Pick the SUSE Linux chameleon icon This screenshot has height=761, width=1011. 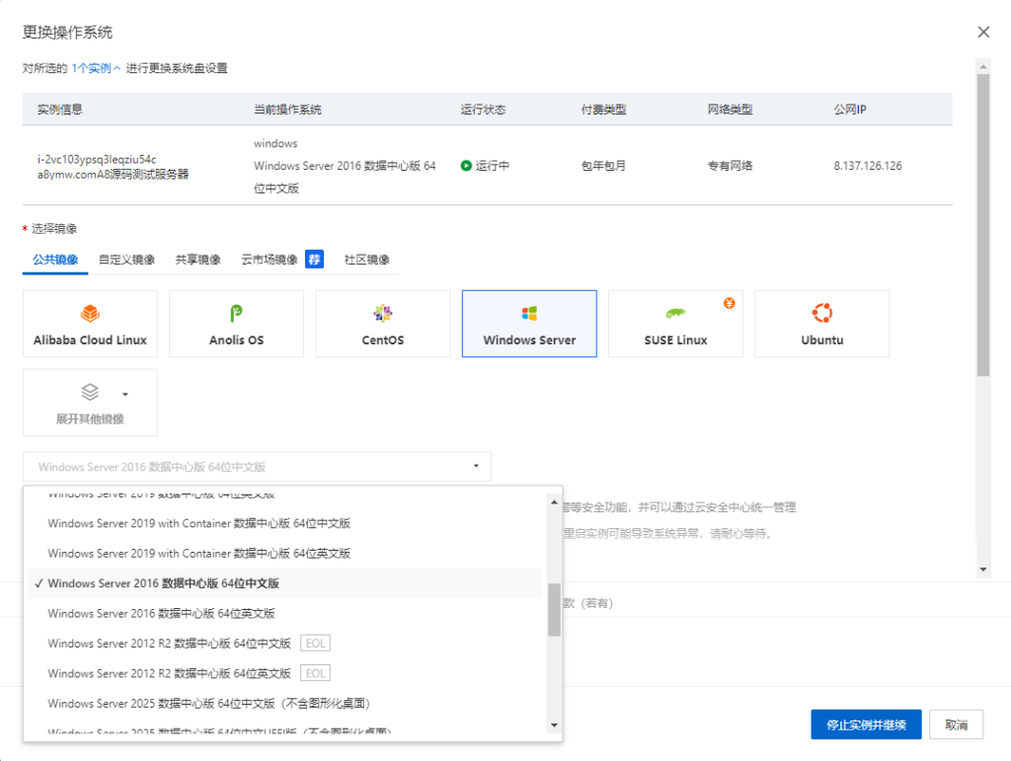(675, 312)
